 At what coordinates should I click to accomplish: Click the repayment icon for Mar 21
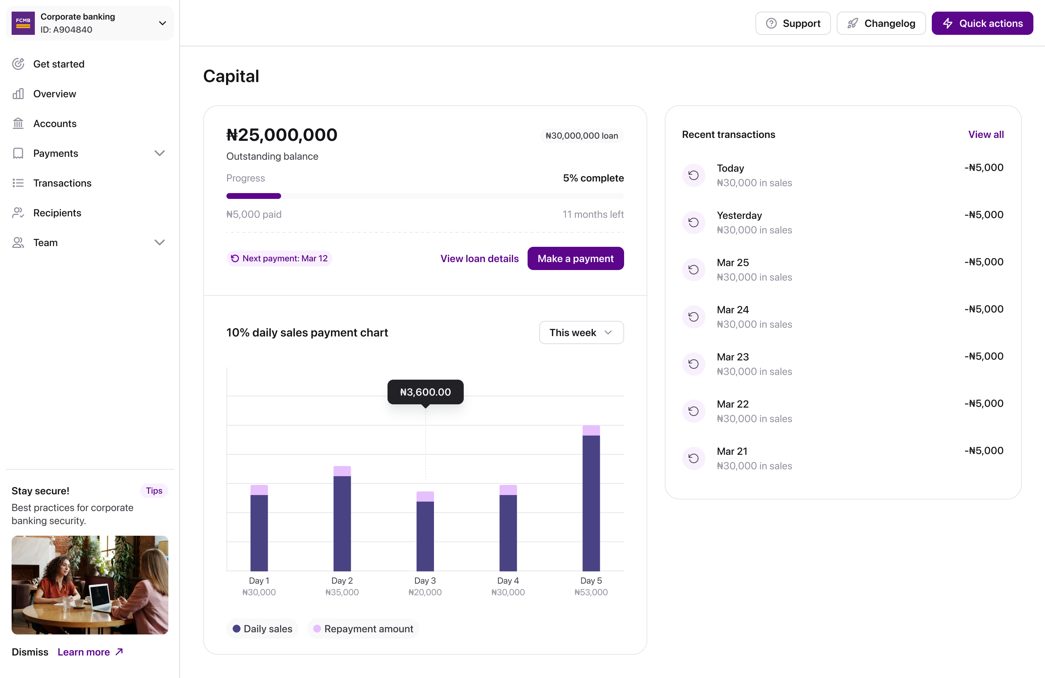click(693, 458)
